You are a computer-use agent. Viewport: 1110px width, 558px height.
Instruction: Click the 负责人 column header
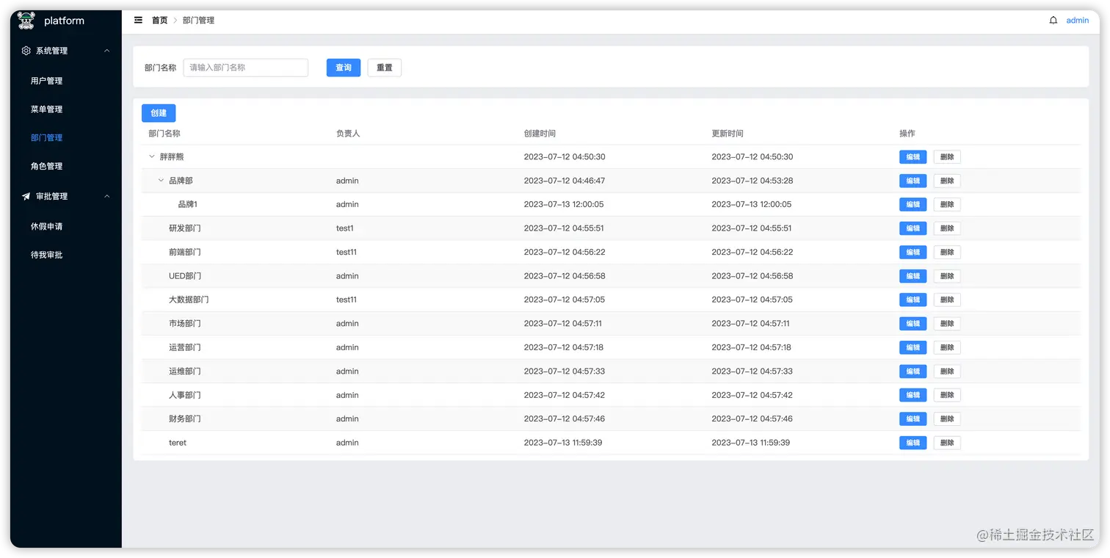348,134
